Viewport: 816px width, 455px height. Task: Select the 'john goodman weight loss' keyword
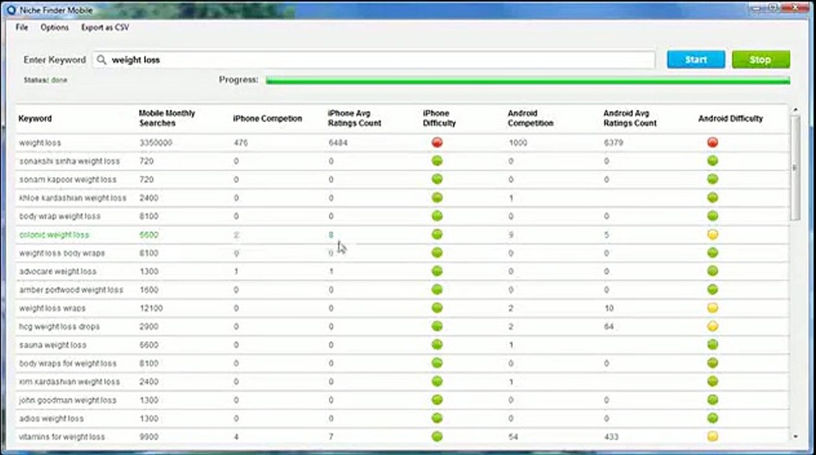68,400
